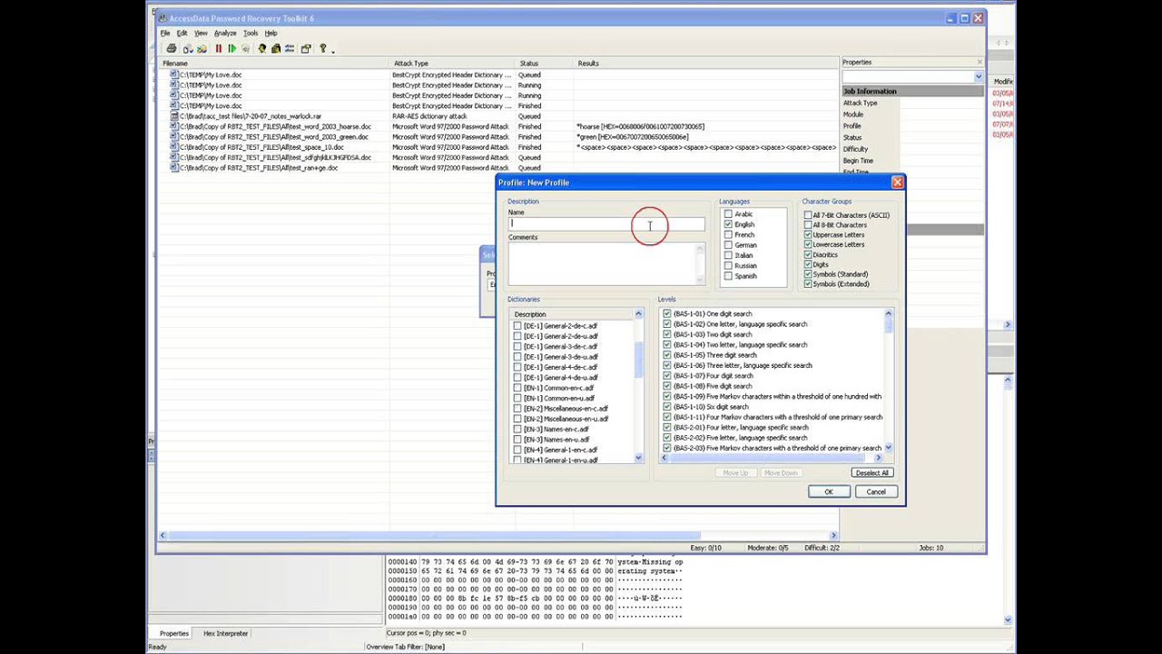
Task: Close the New Profile dialog with X
Action: [897, 183]
